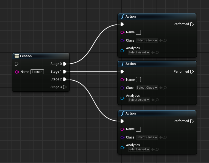The width and height of the screenshot is (209, 163).
Task: Use selected asset arrow in middle Action node
Action: pos(153,100)
